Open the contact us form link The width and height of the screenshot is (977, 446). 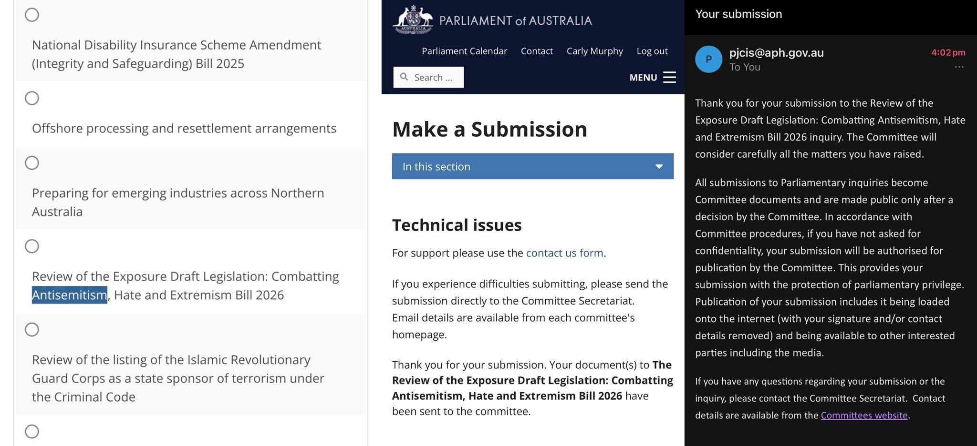[x=564, y=253]
